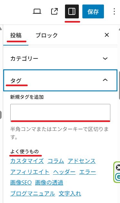The width and height of the screenshot is (120, 203).
Task: Click the ESET extension icon at right edge
Action: pyautogui.click(x=118, y=177)
